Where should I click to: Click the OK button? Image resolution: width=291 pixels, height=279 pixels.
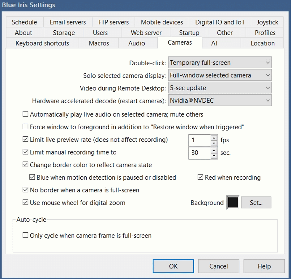click(x=173, y=266)
